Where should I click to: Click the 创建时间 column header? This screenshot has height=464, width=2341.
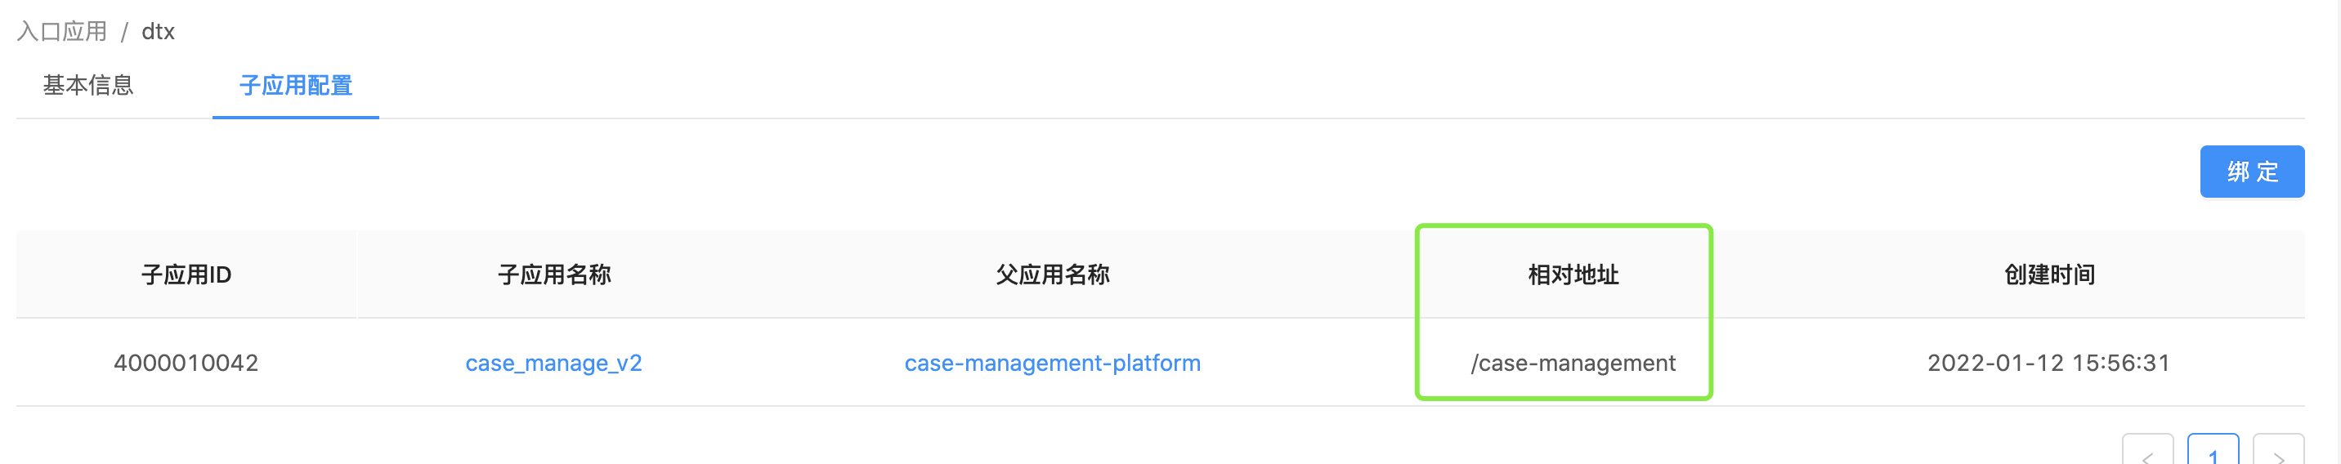point(2049,274)
